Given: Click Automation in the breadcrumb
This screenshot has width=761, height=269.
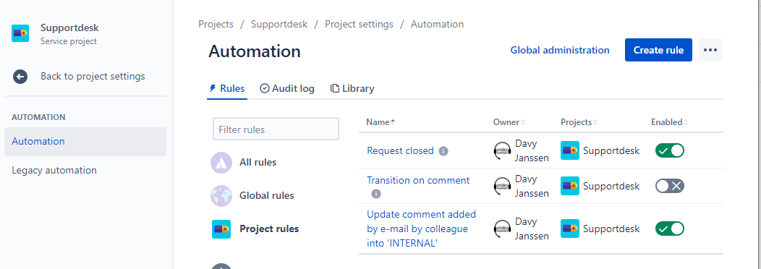Looking at the screenshot, I should (437, 24).
